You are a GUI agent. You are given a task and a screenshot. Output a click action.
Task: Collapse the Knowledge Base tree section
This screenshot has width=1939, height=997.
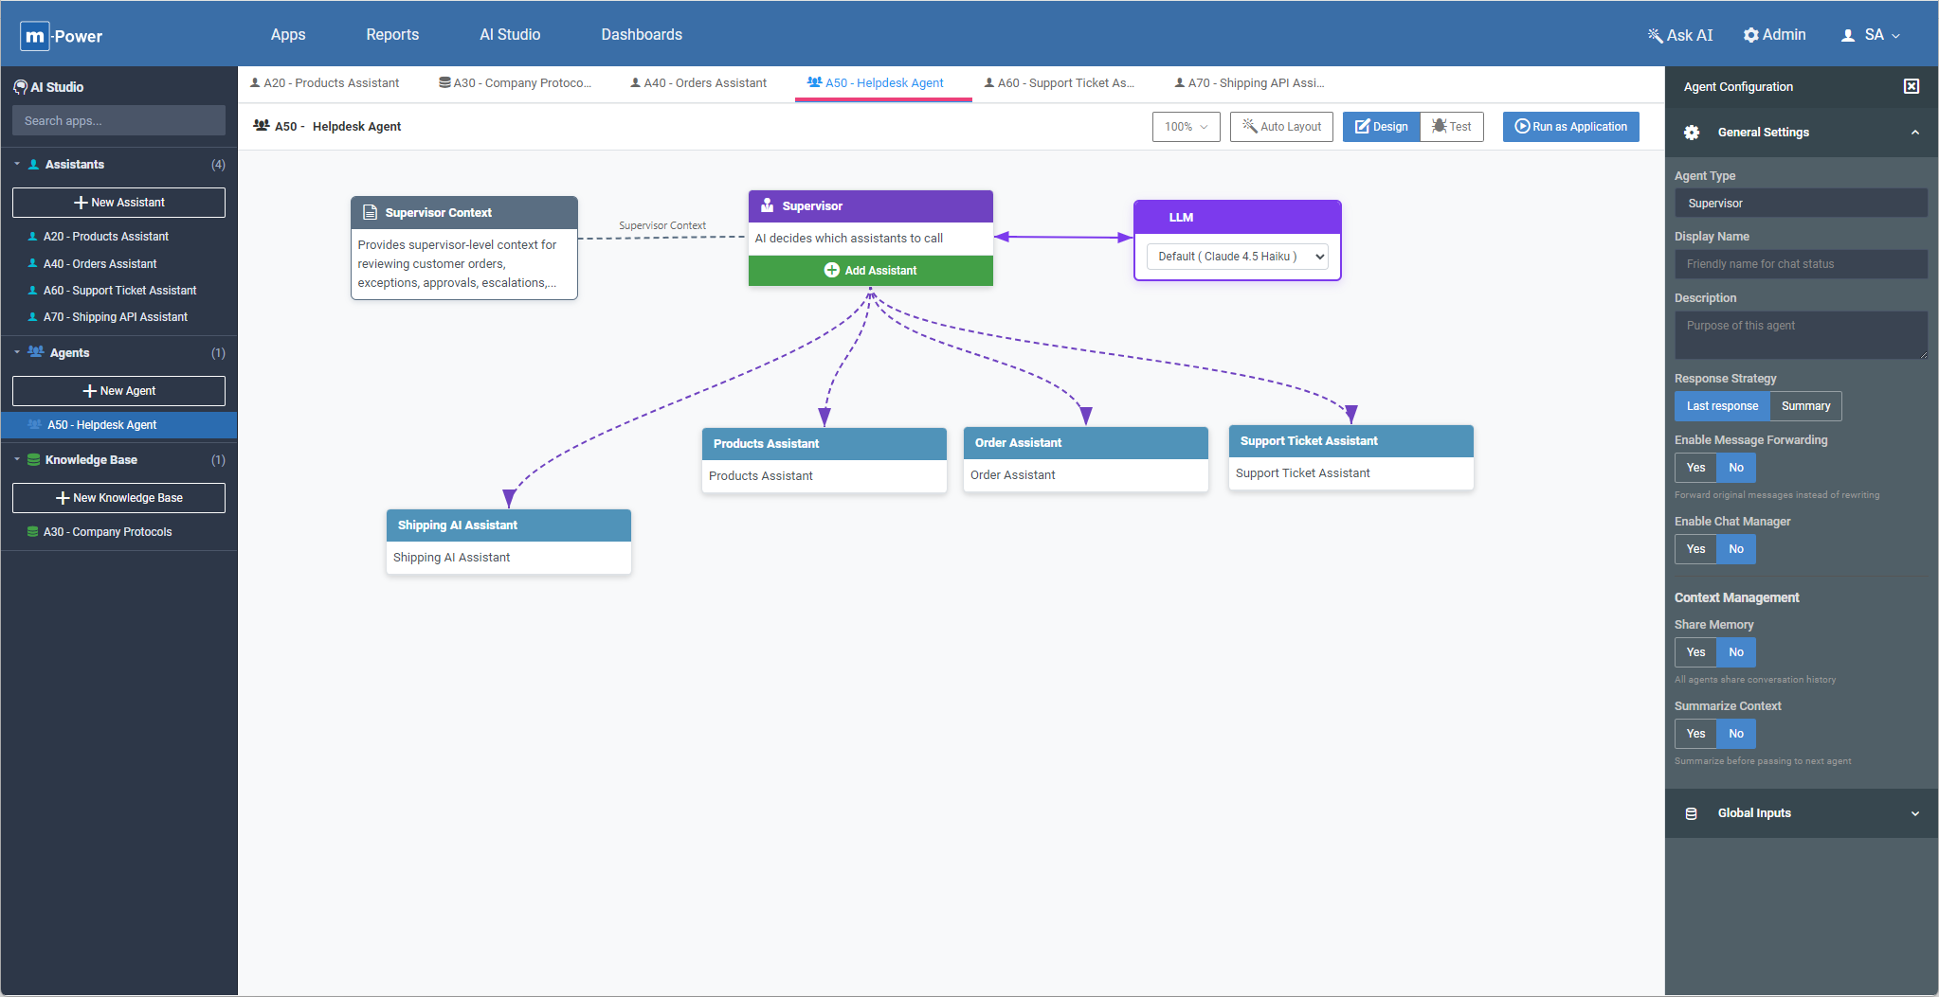[17, 459]
